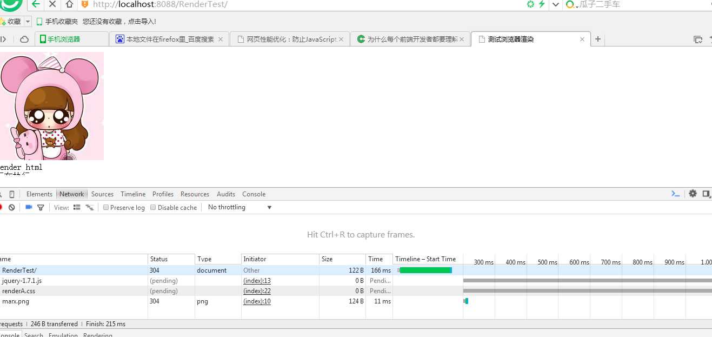This screenshot has width=712, height=337.
Task: Expand the address bar history chevron
Action: pyautogui.click(x=555, y=4)
